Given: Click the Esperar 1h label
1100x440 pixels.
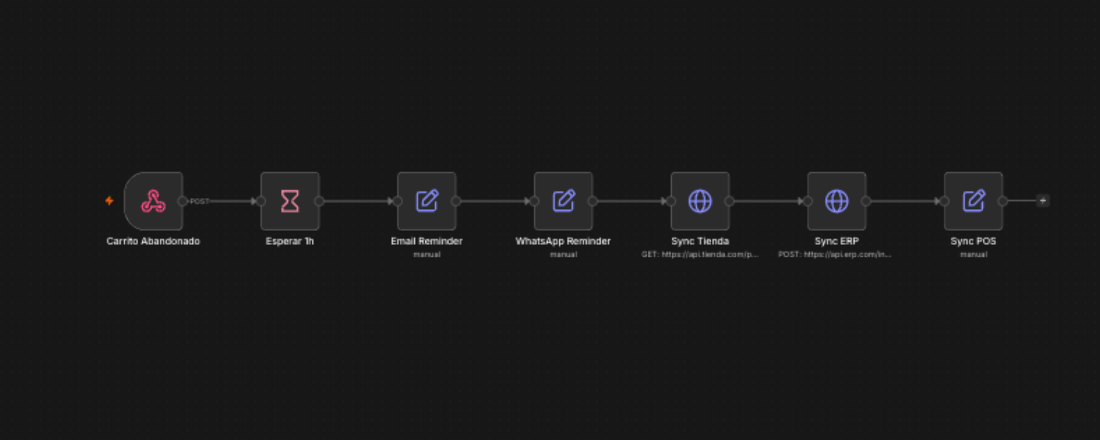Looking at the screenshot, I should click(290, 241).
